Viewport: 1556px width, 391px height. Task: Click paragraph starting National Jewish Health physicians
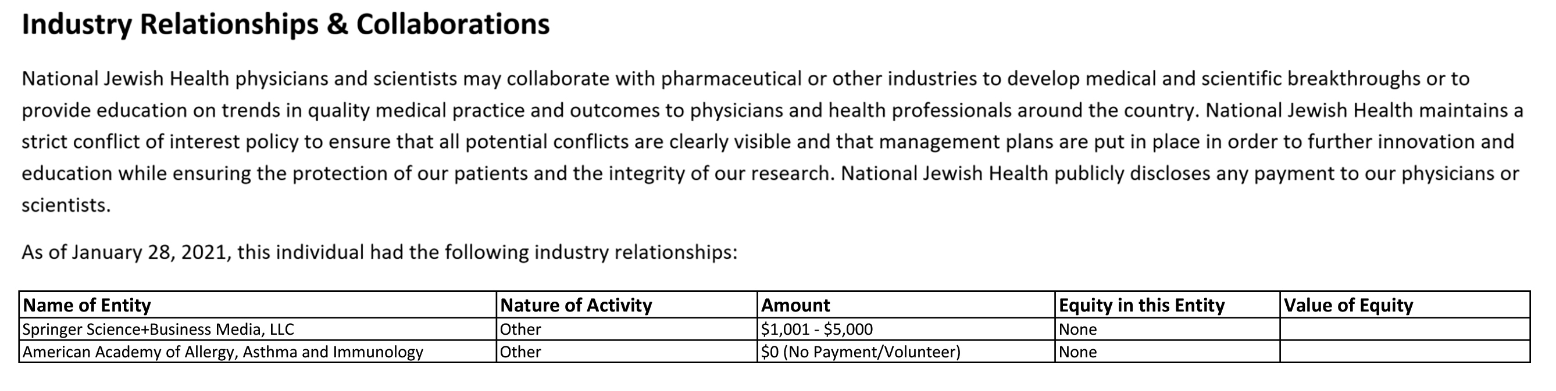pyautogui.click(x=773, y=142)
